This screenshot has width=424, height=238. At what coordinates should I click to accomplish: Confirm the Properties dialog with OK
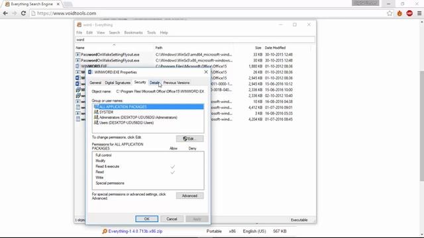[x=146, y=219]
